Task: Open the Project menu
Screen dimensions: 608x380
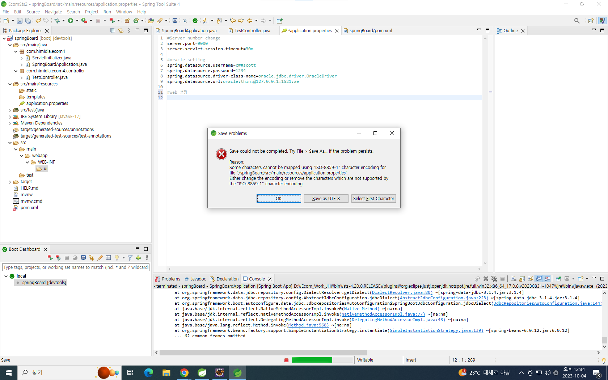Action: (x=92, y=12)
